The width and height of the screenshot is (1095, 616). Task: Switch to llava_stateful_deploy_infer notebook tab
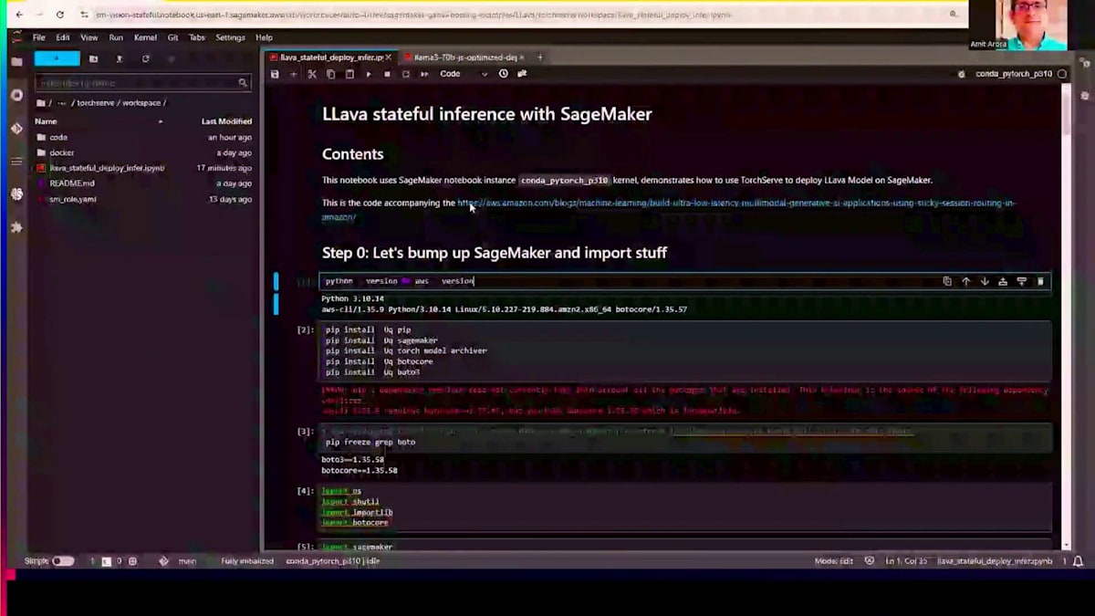point(330,57)
